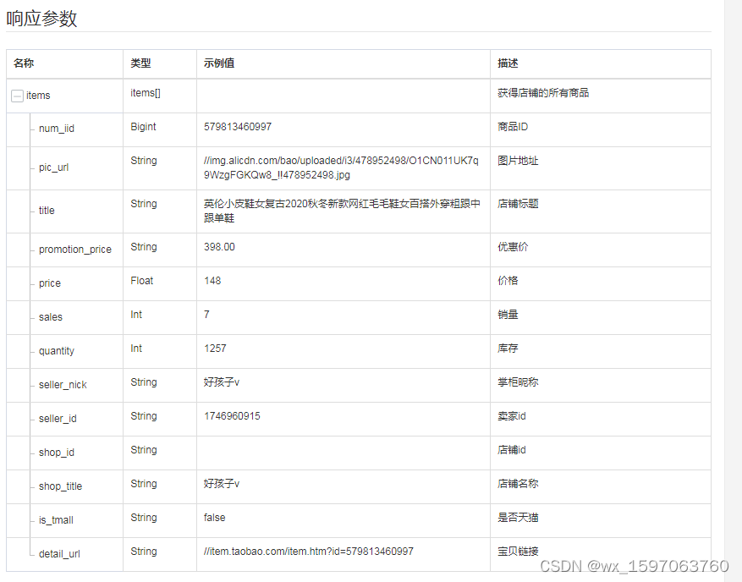Image resolution: width=742 pixels, height=582 pixels.
Task: Select the title field row name
Action: click(47, 210)
